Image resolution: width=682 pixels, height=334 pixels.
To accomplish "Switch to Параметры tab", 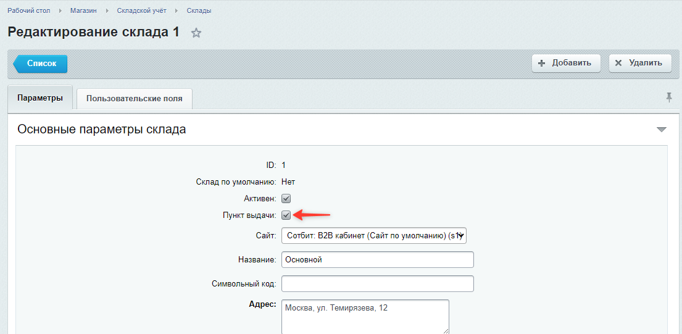I will [40, 98].
